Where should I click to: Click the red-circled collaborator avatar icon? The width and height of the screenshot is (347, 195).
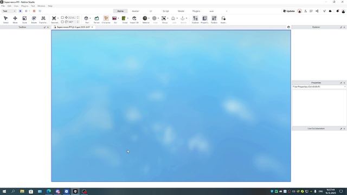coord(299,11)
